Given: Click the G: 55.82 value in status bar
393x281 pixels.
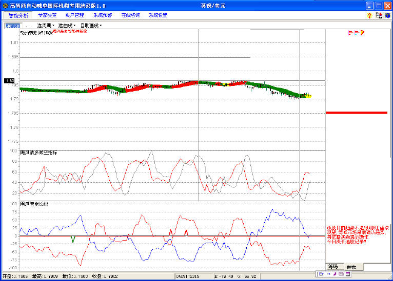Looking at the screenshot, I should coord(247,276).
